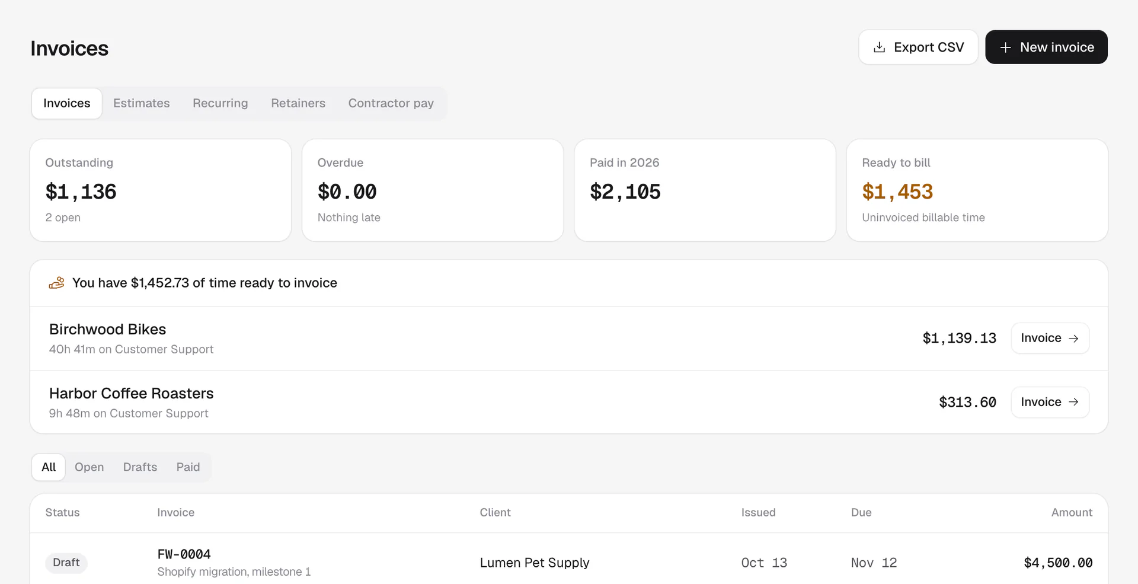Click the 'Shopify migration, milestone 1' description
This screenshot has height=584, width=1138.
tap(234, 572)
